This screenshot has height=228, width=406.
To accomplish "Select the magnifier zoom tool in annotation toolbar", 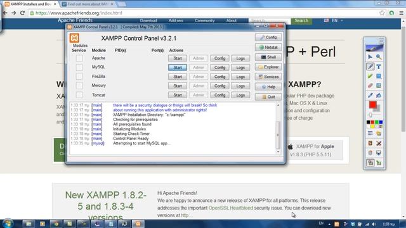I will pos(379,57).
